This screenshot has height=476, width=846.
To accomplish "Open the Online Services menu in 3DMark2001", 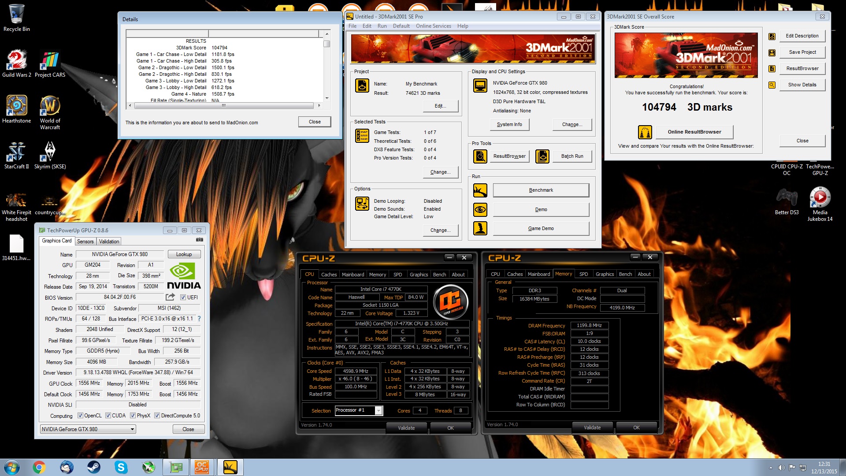I will (x=434, y=26).
